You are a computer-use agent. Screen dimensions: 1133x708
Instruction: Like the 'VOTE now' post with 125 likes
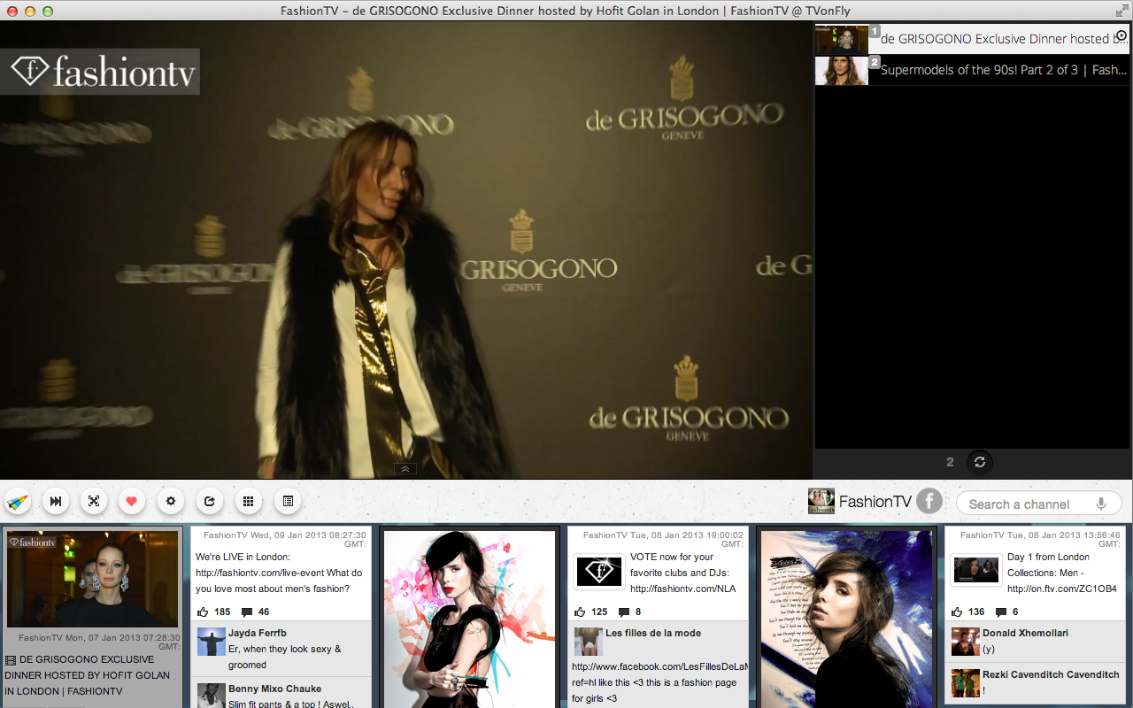(580, 612)
